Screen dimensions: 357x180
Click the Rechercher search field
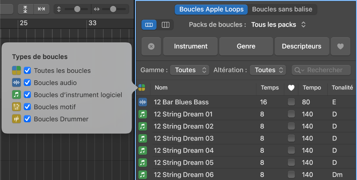321,70
